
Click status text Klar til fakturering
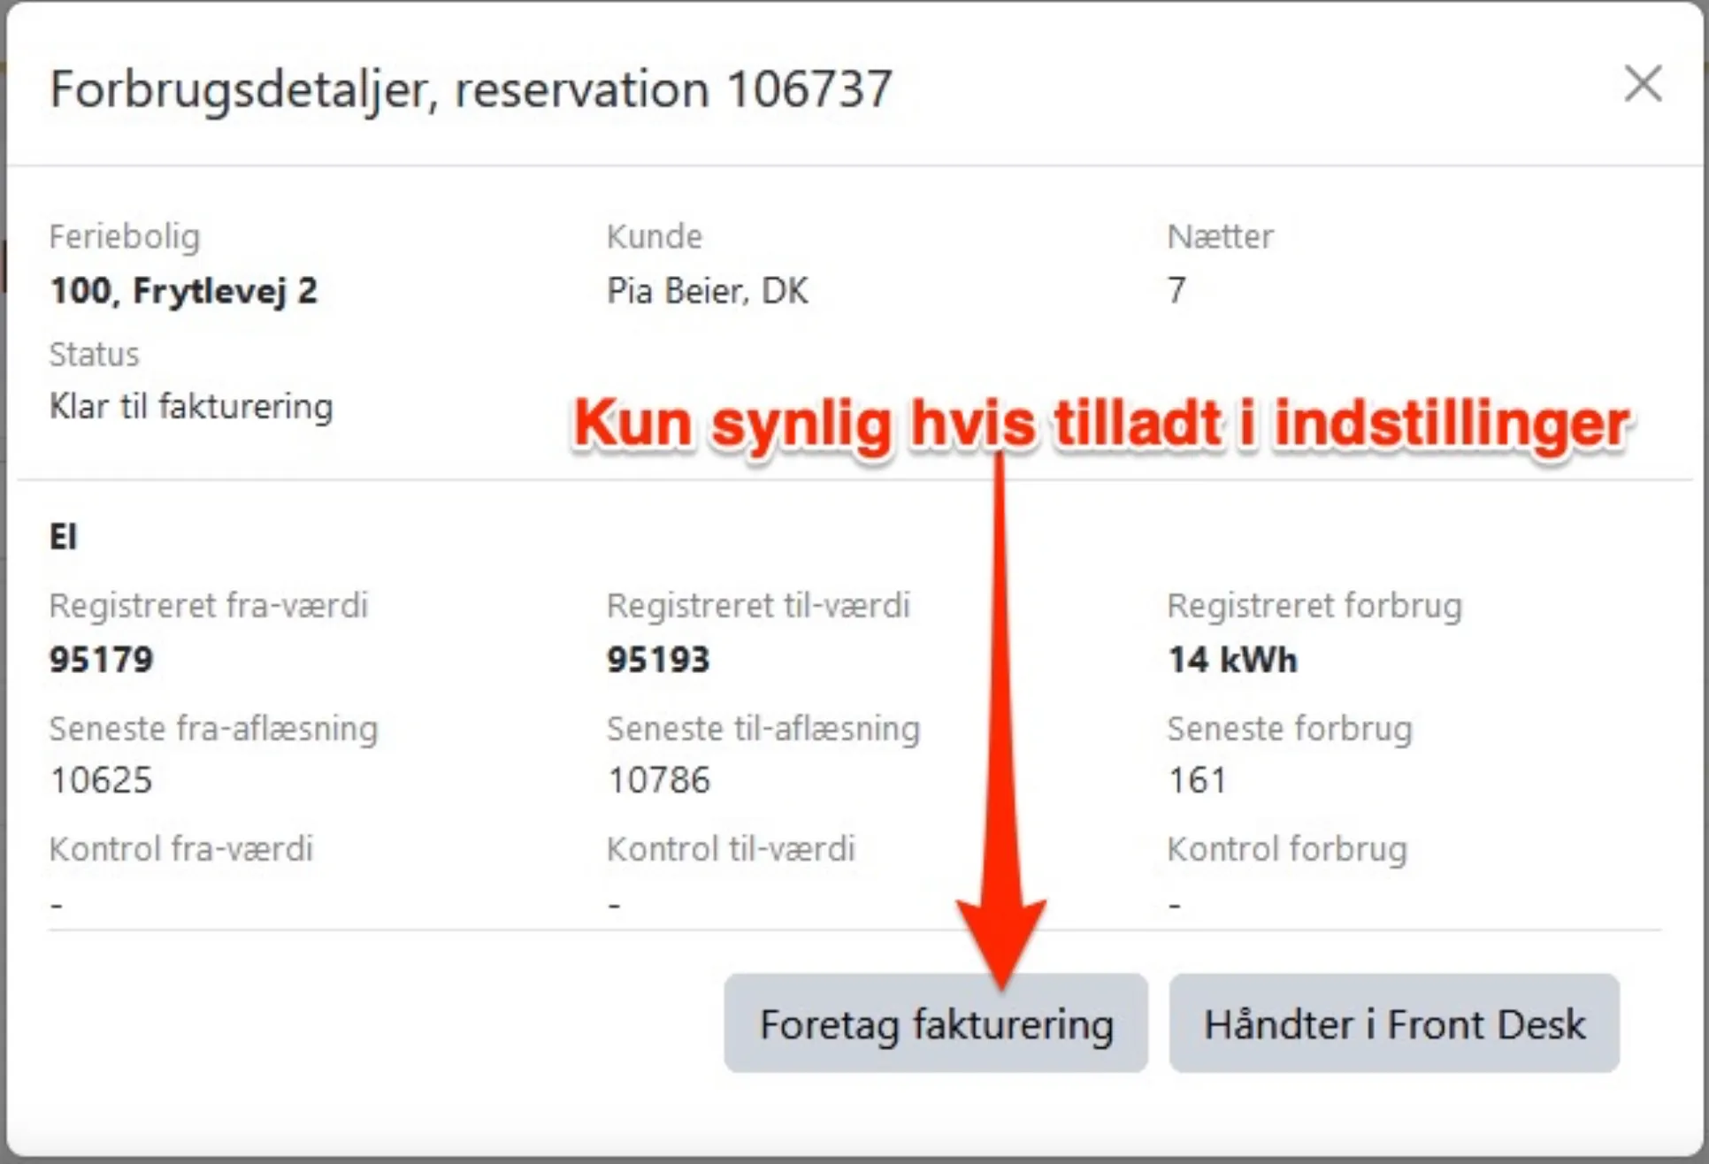191,407
